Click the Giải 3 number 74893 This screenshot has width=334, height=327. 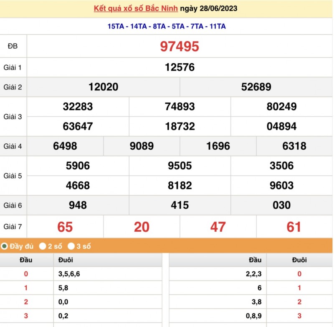(x=180, y=107)
